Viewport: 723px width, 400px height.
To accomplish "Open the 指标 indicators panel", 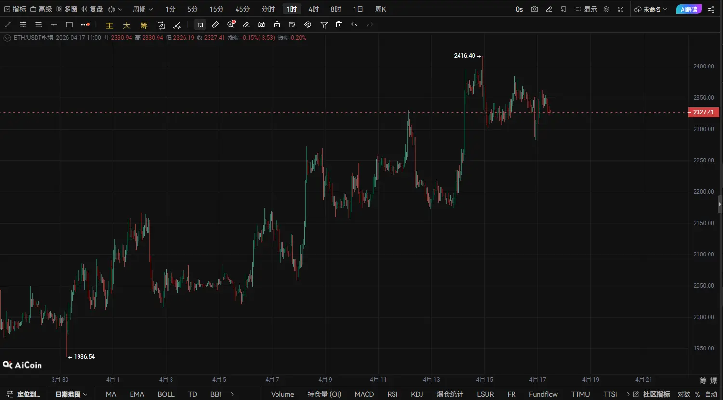I will (15, 9).
